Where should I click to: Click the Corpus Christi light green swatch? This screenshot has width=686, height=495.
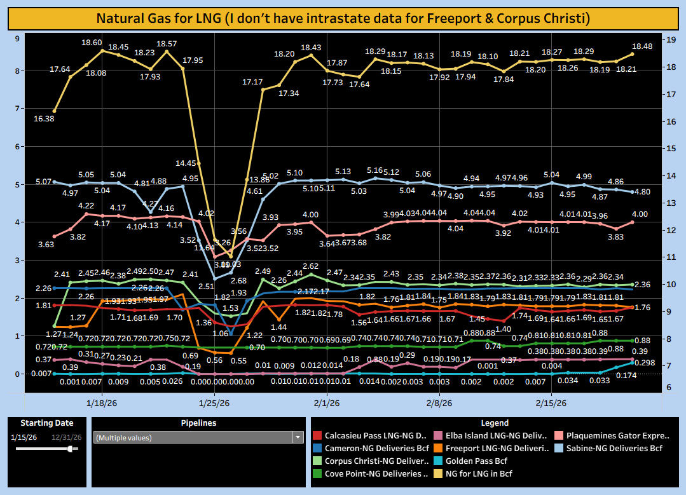317,461
